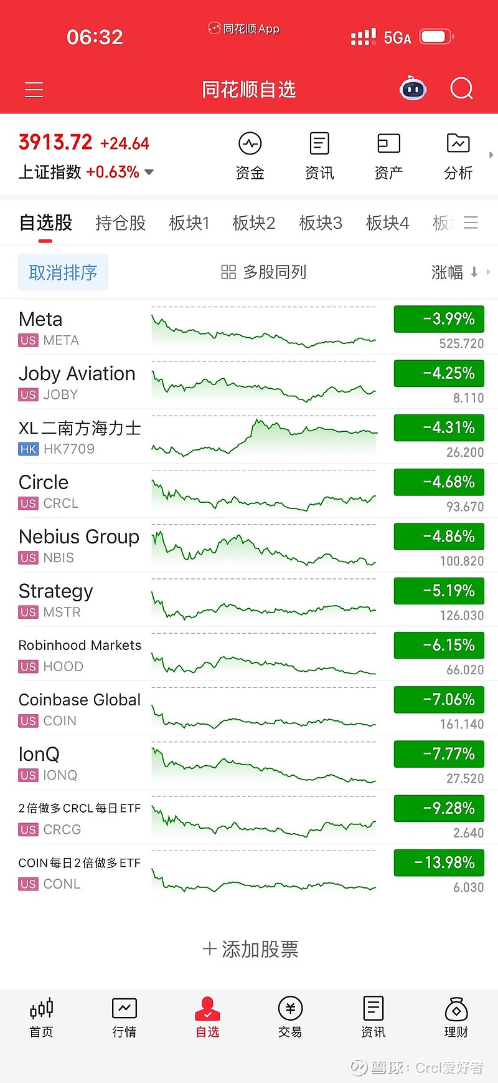Expand the 上证指数 index dropdown arrow

149,172
